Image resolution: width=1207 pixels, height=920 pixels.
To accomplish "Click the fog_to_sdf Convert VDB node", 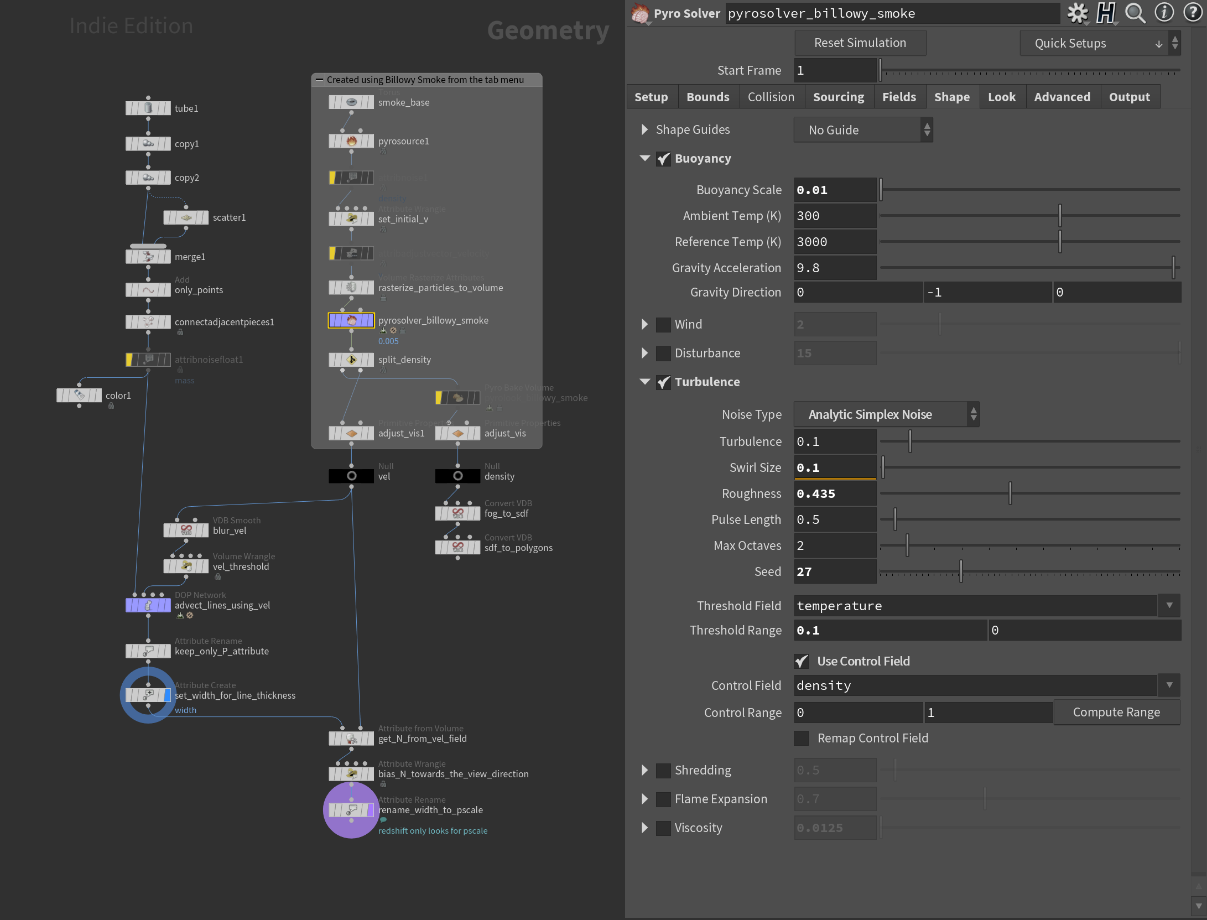I will 458,513.
